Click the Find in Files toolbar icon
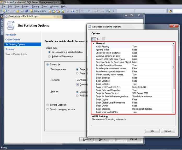 [x=170, y=11]
